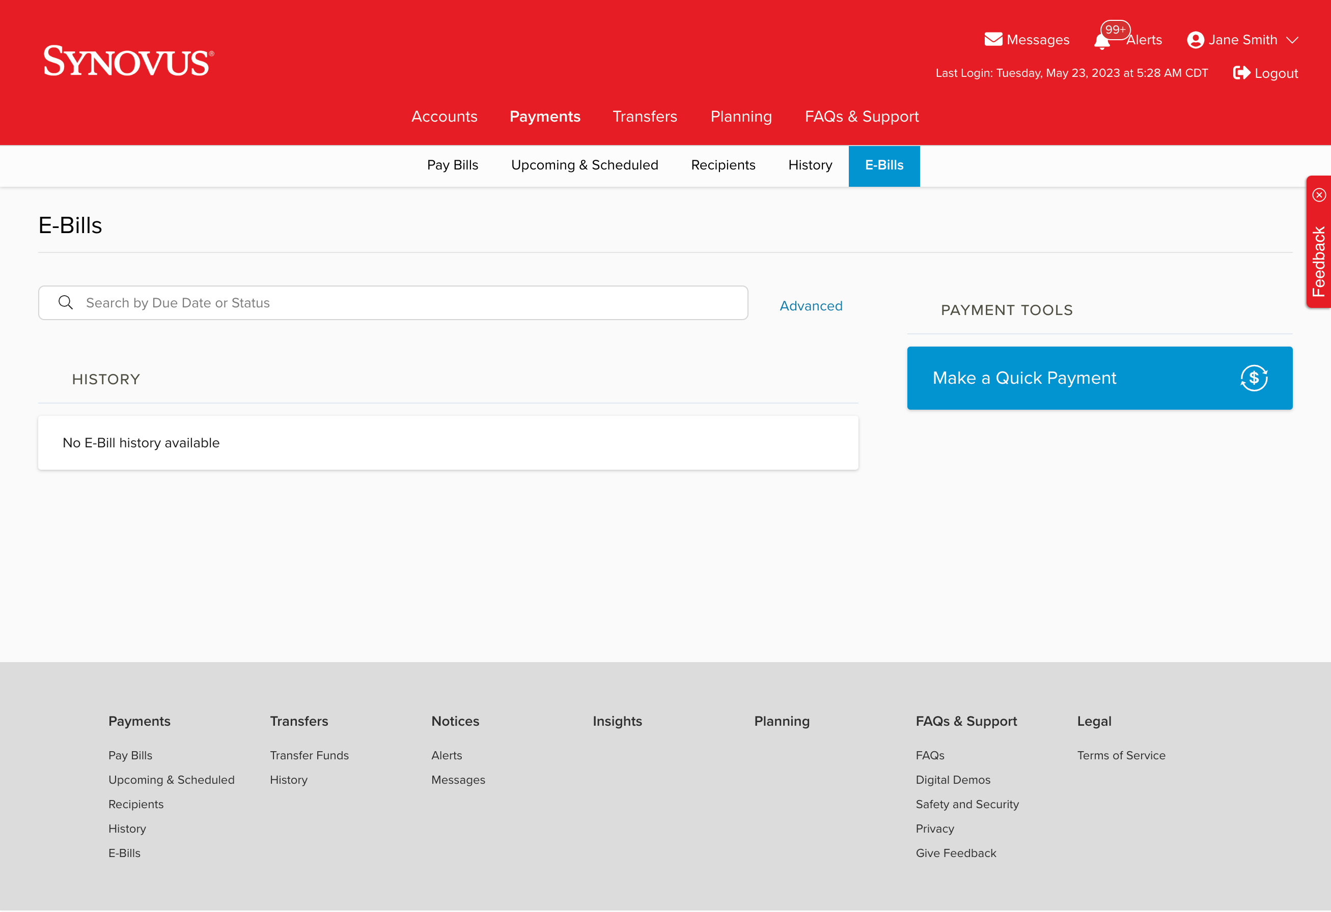The width and height of the screenshot is (1331, 912).
Task: Open footer Give Feedback link
Action: pyautogui.click(x=955, y=853)
